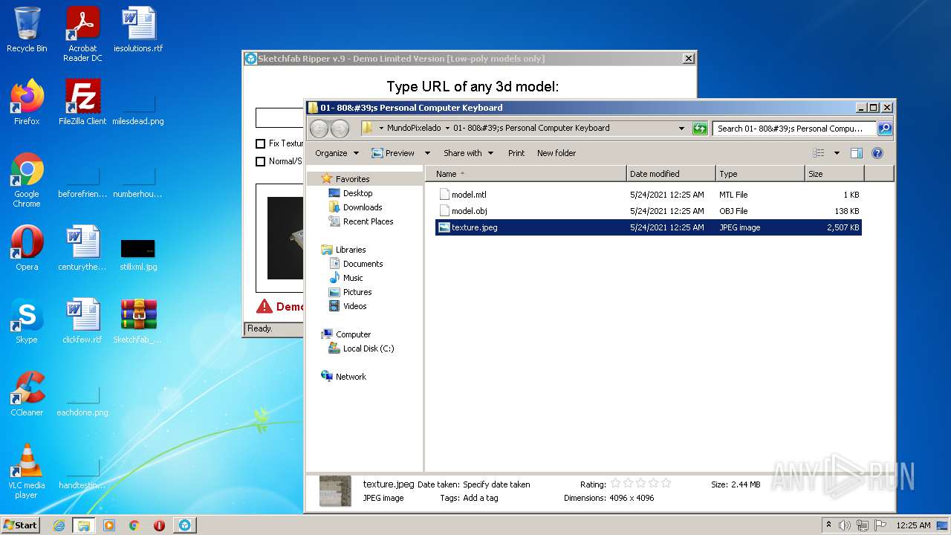
Task: Sort by Name column header
Action: pos(526,174)
